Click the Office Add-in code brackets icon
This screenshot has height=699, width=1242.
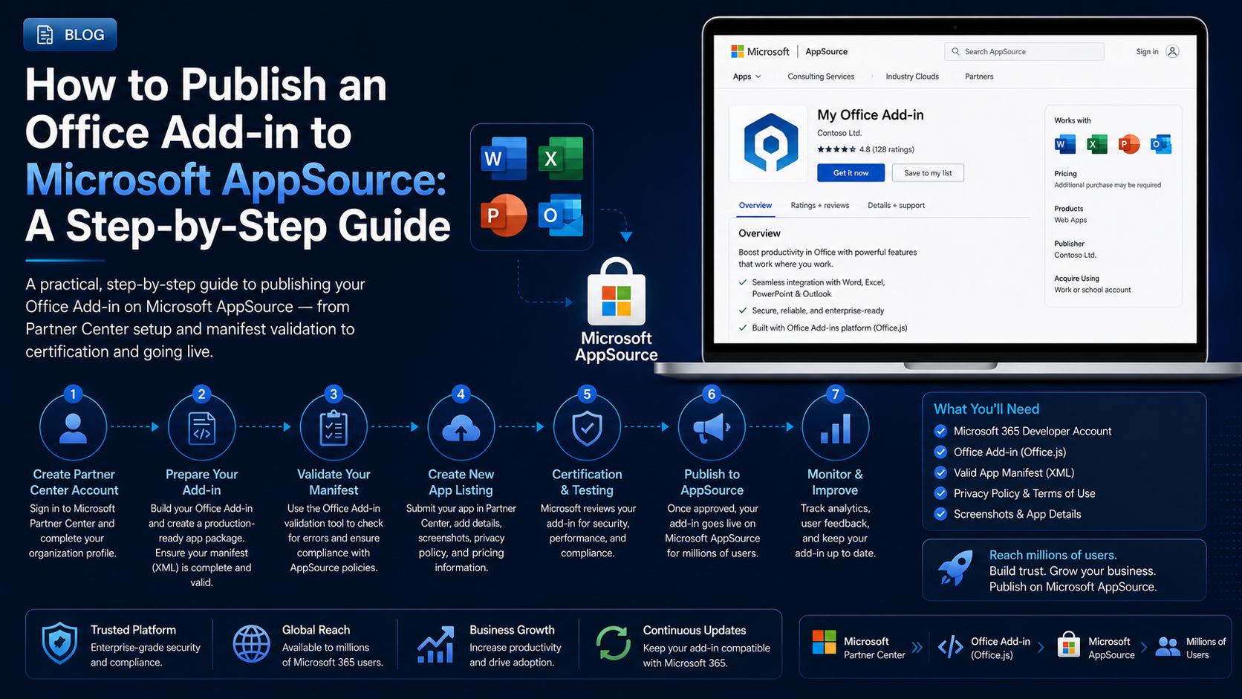click(951, 647)
